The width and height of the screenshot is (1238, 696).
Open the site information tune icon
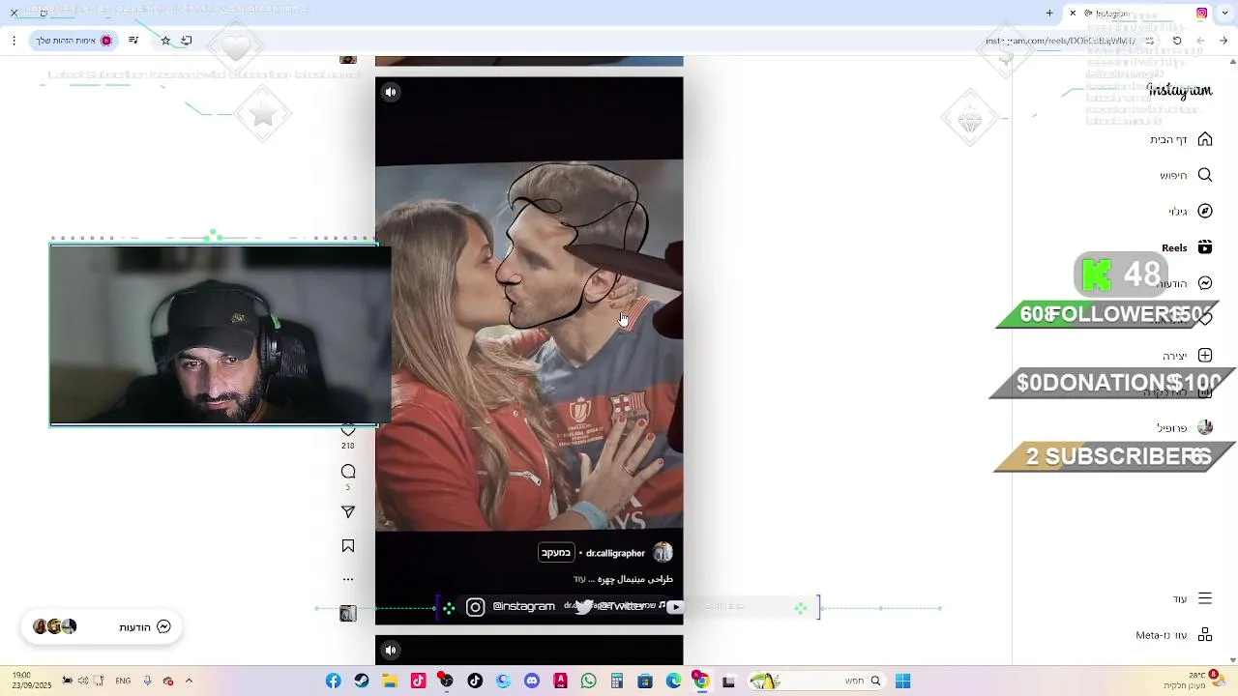(x=1149, y=41)
